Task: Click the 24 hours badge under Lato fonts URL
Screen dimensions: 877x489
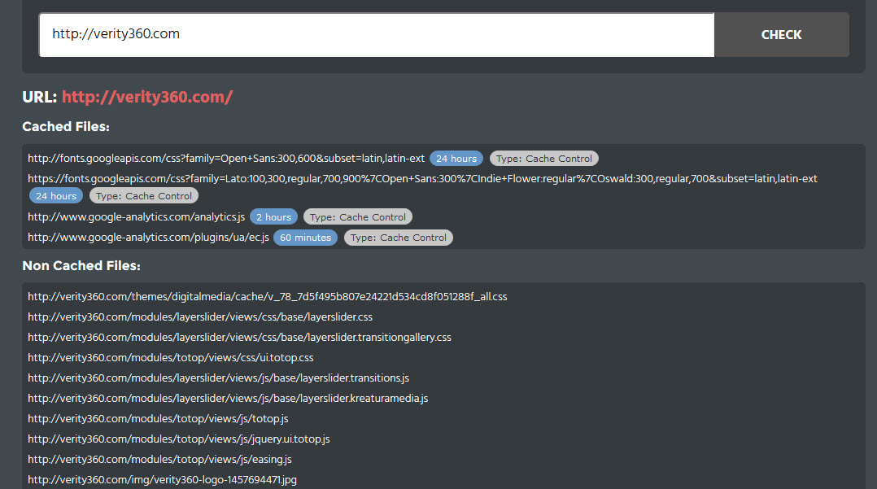Action: click(x=56, y=196)
